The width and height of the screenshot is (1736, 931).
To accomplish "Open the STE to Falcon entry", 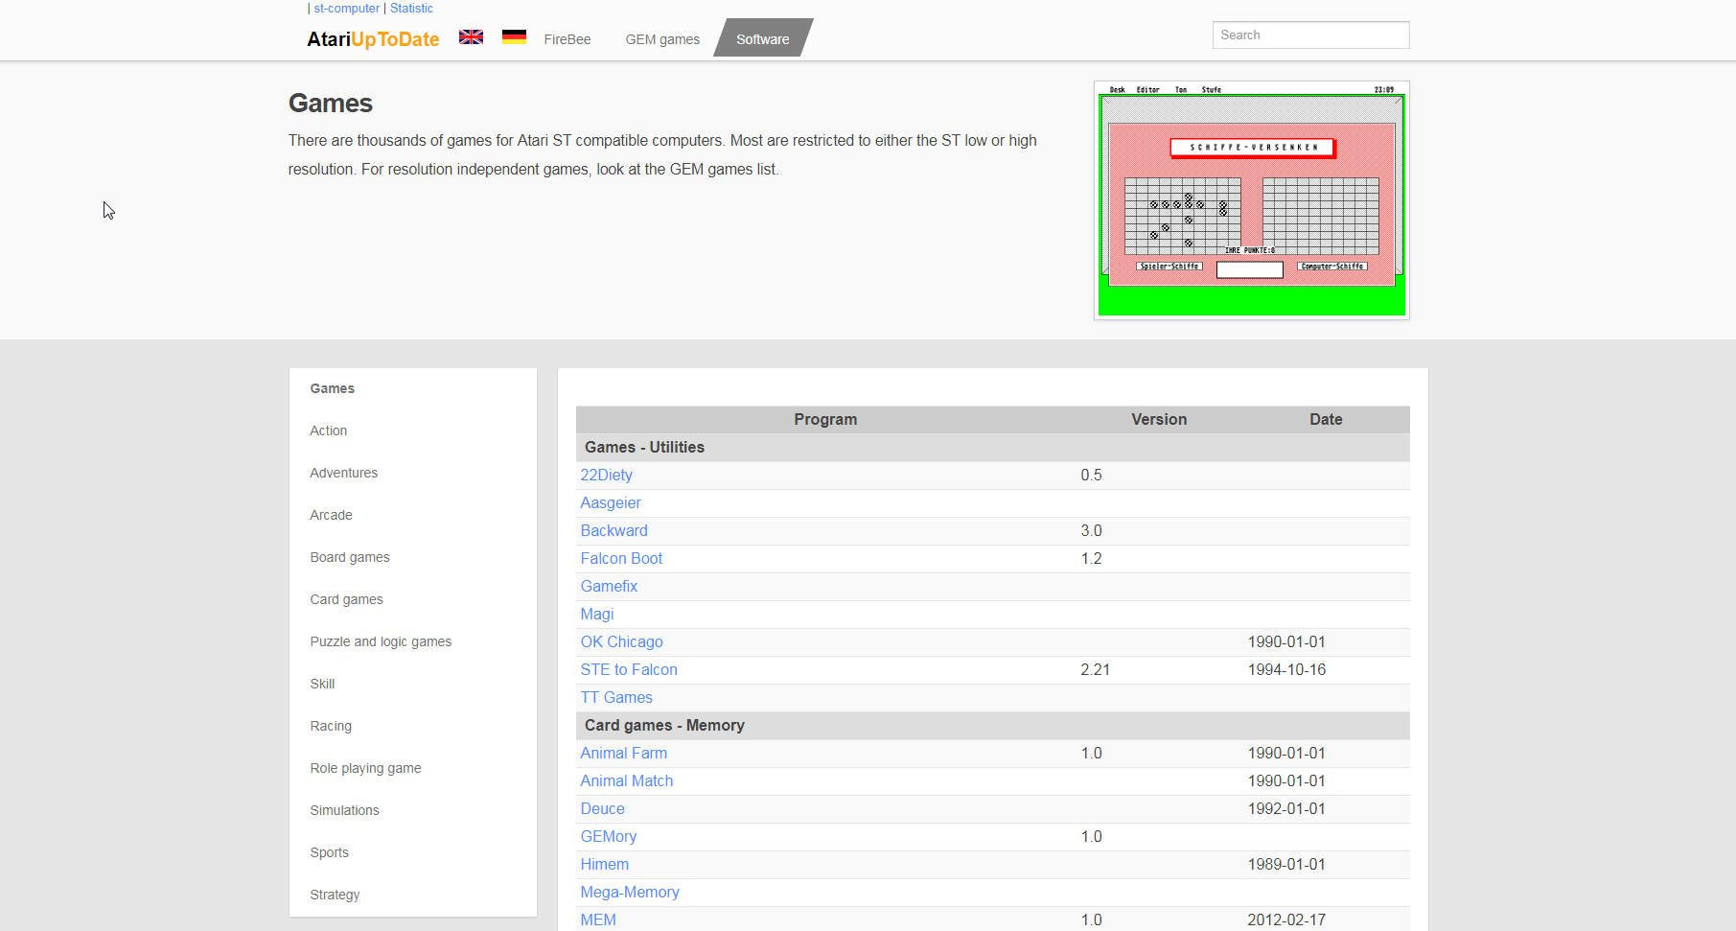I will [629, 669].
